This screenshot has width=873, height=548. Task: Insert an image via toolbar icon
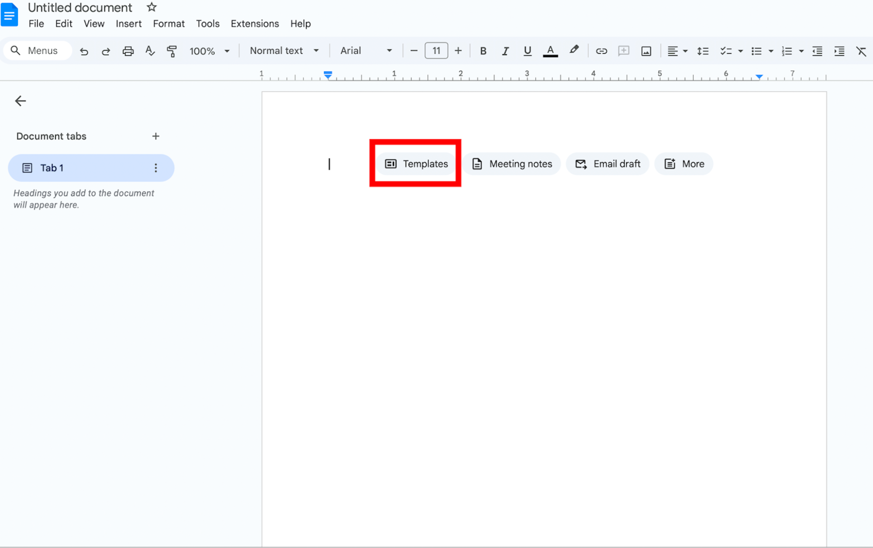tap(646, 51)
